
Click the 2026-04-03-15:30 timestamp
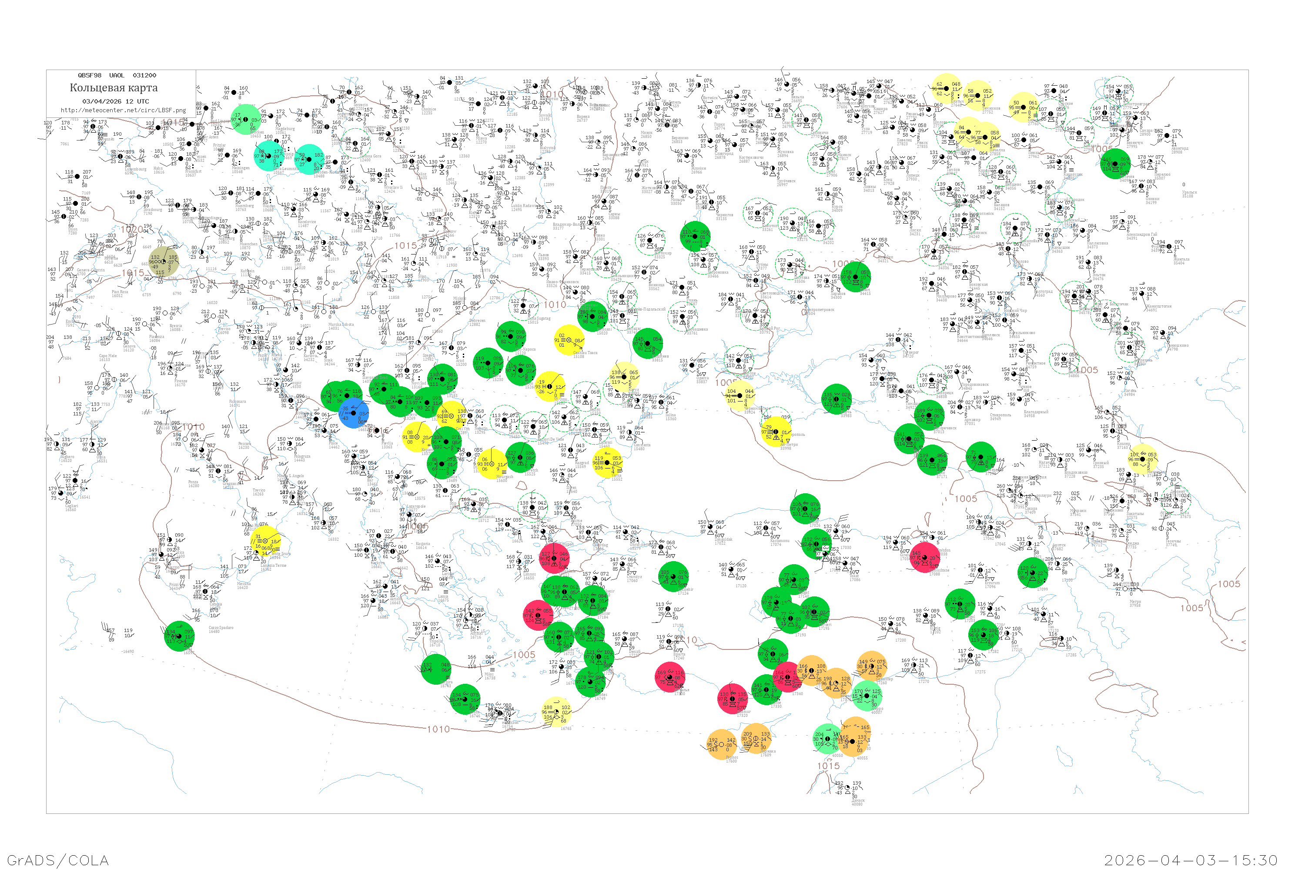click(x=1191, y=860)
